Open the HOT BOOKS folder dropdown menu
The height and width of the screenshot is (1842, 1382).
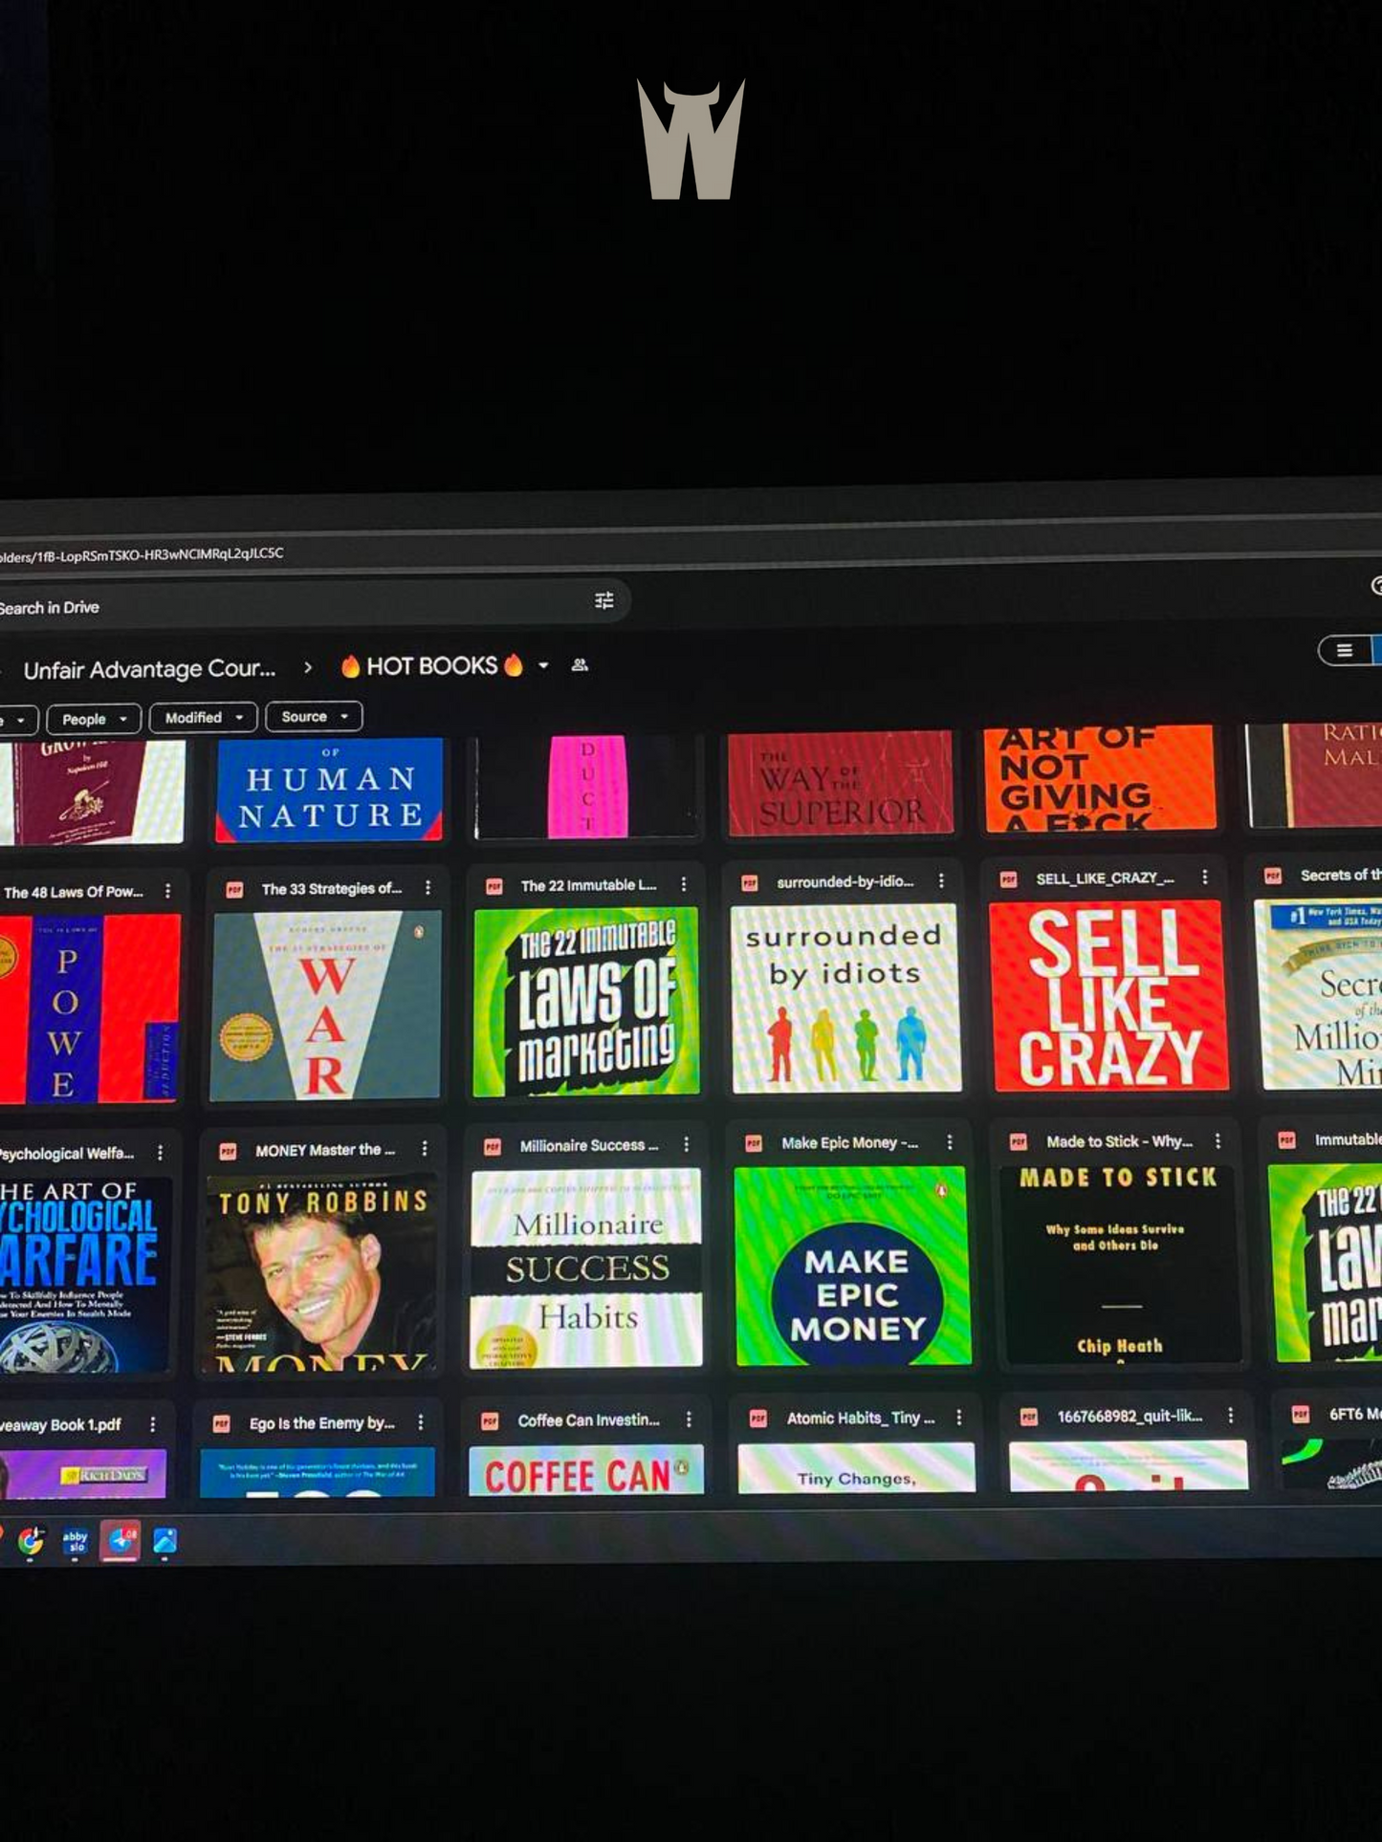(x=543, y=665)
